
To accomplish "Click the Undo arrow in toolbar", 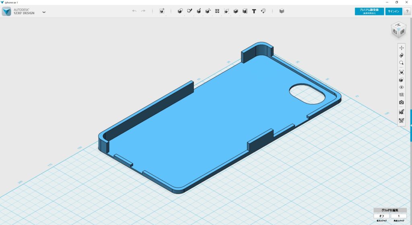I will [134, 11].
